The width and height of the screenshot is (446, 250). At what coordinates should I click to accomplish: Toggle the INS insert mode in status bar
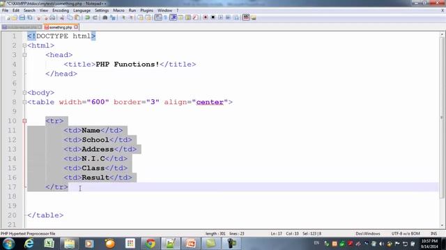[x=433, y=233]
